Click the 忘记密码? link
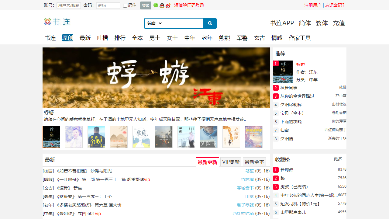389x219 pixels. (x=335, y=5)
